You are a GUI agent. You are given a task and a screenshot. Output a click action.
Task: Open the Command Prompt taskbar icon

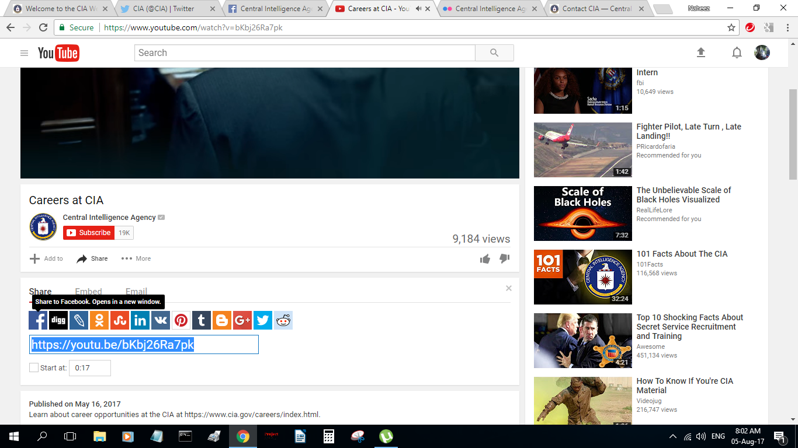(186, 436)
